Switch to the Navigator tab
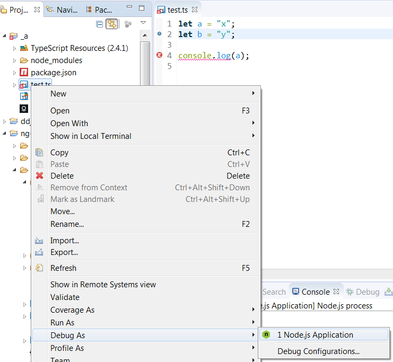 [x=63, y=10]
